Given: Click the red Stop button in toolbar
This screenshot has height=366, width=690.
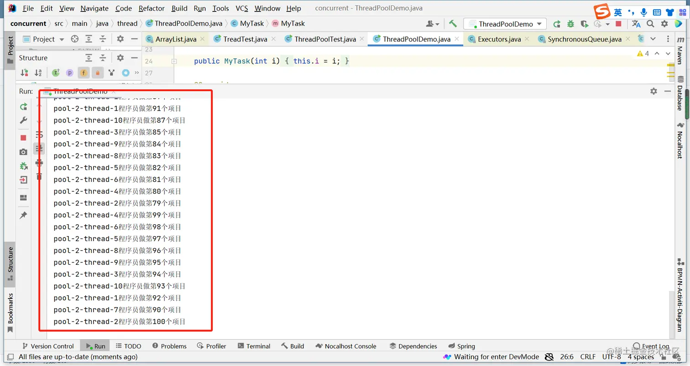Looking at the screenshot, I should (618, 24).
